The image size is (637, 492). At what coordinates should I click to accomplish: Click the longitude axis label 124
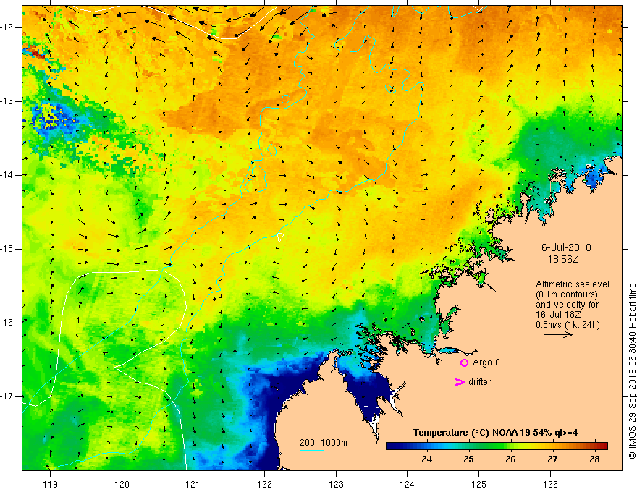pyautogui.click(x=408, y=484)
